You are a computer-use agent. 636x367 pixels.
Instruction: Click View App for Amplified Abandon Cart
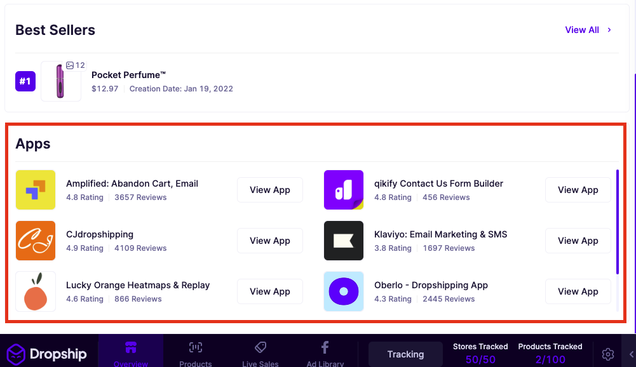(x=269, y=190)
